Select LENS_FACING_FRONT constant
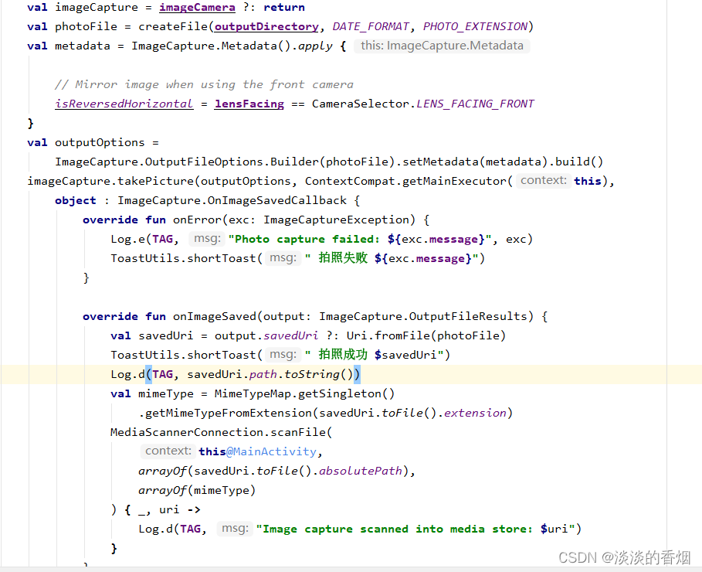Viewport: 702px width, 572px height. 475,104
